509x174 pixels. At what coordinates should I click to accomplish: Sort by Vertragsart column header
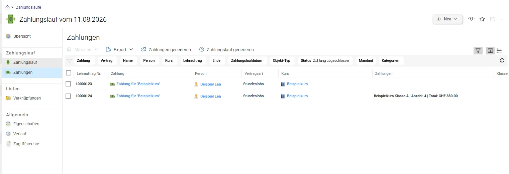(253, 73)
